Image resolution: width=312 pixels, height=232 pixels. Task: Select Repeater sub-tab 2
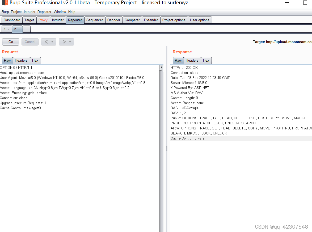tap(15, 29)
